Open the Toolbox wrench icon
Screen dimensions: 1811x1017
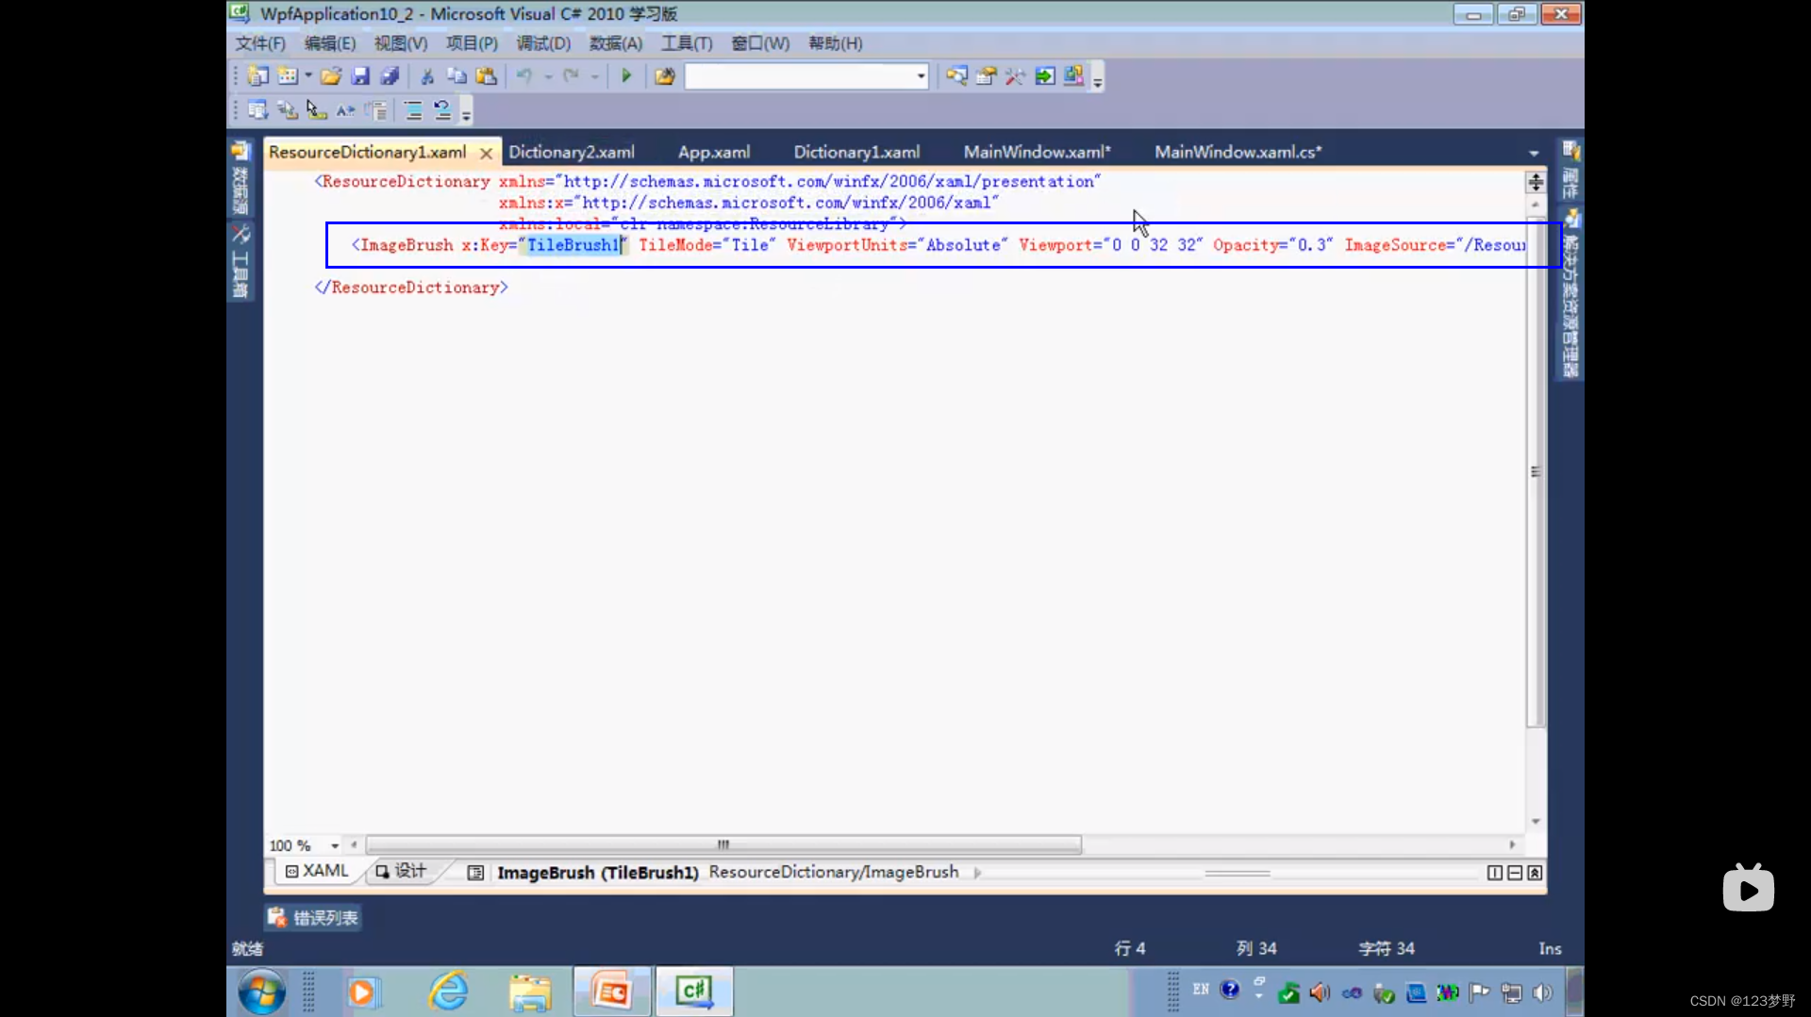(1015, 76)
